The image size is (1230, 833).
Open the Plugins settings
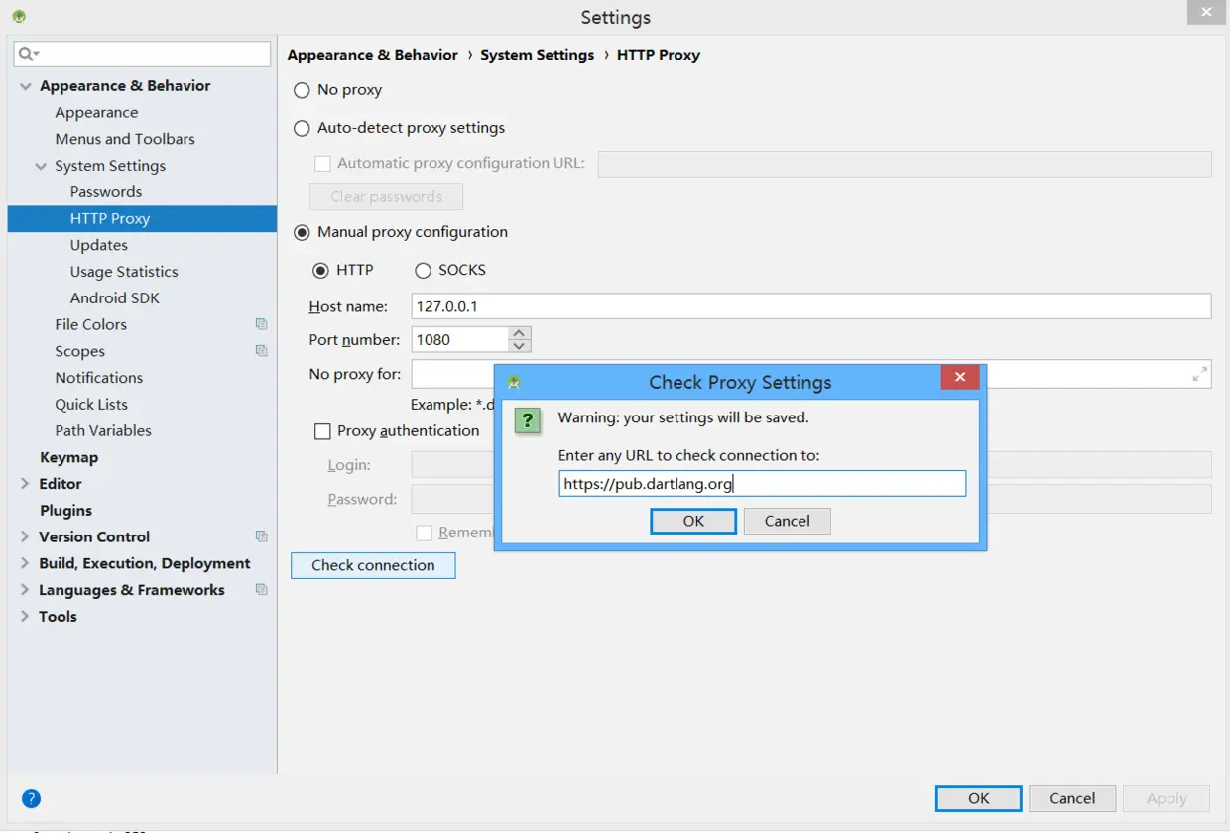pos(66,510)
